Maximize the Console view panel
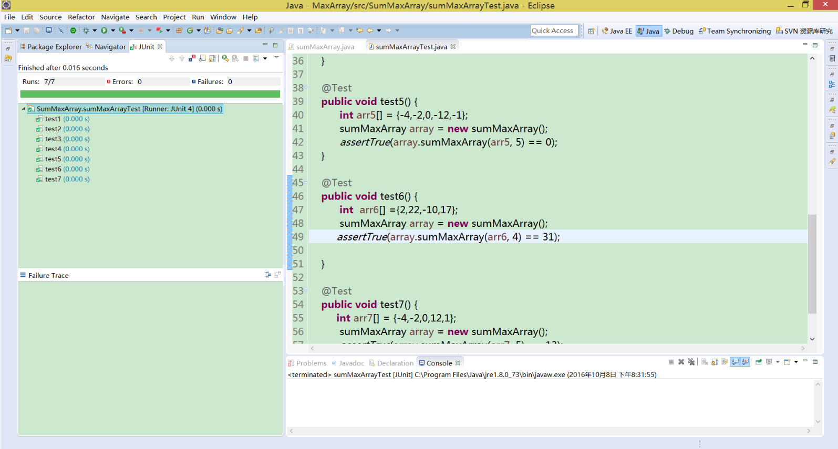Screen dimensions: 838x449 point(815,362)
